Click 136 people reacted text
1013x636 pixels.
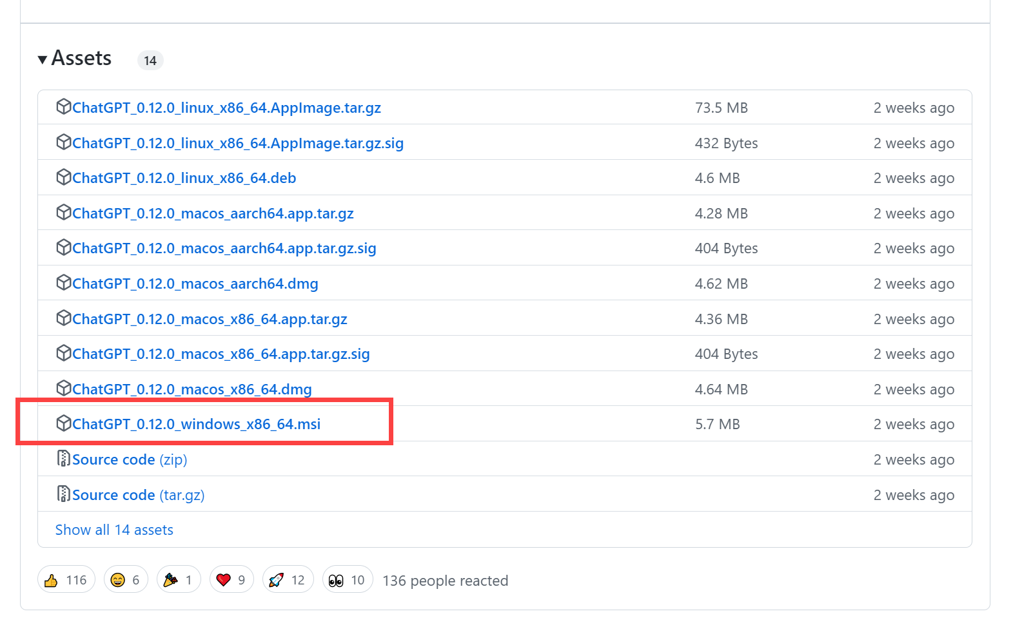[446, 581]
